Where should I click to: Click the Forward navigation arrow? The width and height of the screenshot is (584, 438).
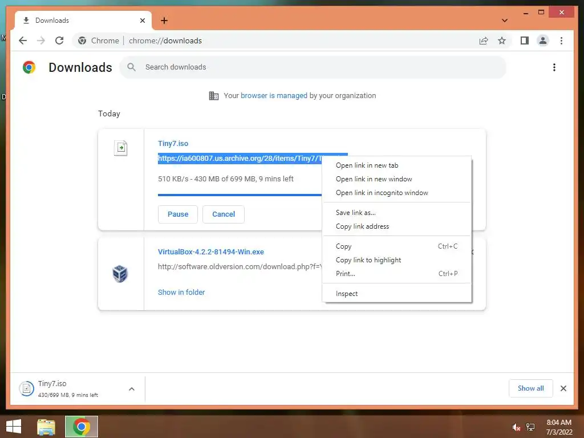pos(41,40)
